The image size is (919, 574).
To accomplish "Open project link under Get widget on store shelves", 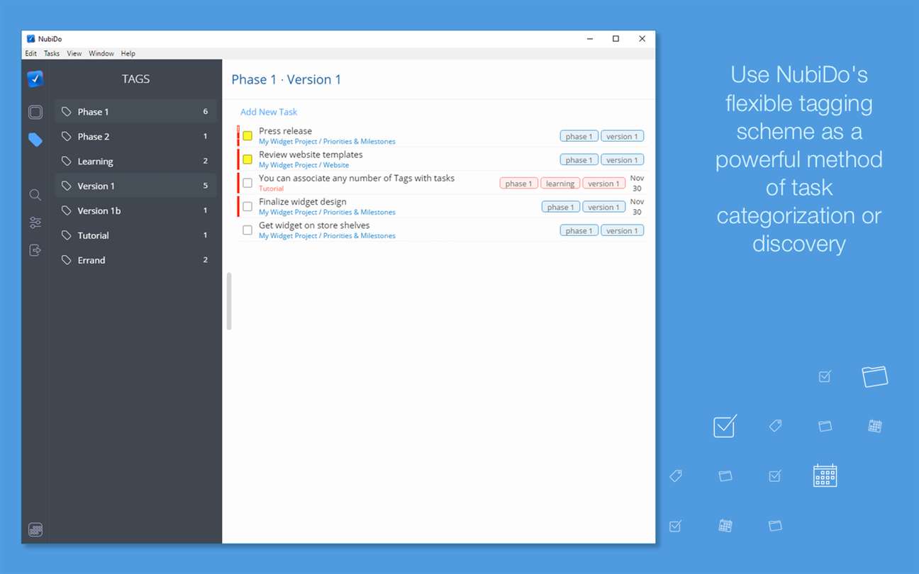I will click(x=327, y=236).
